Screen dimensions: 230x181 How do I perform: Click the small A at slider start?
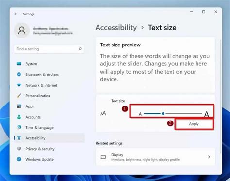[x=140, y=114]
